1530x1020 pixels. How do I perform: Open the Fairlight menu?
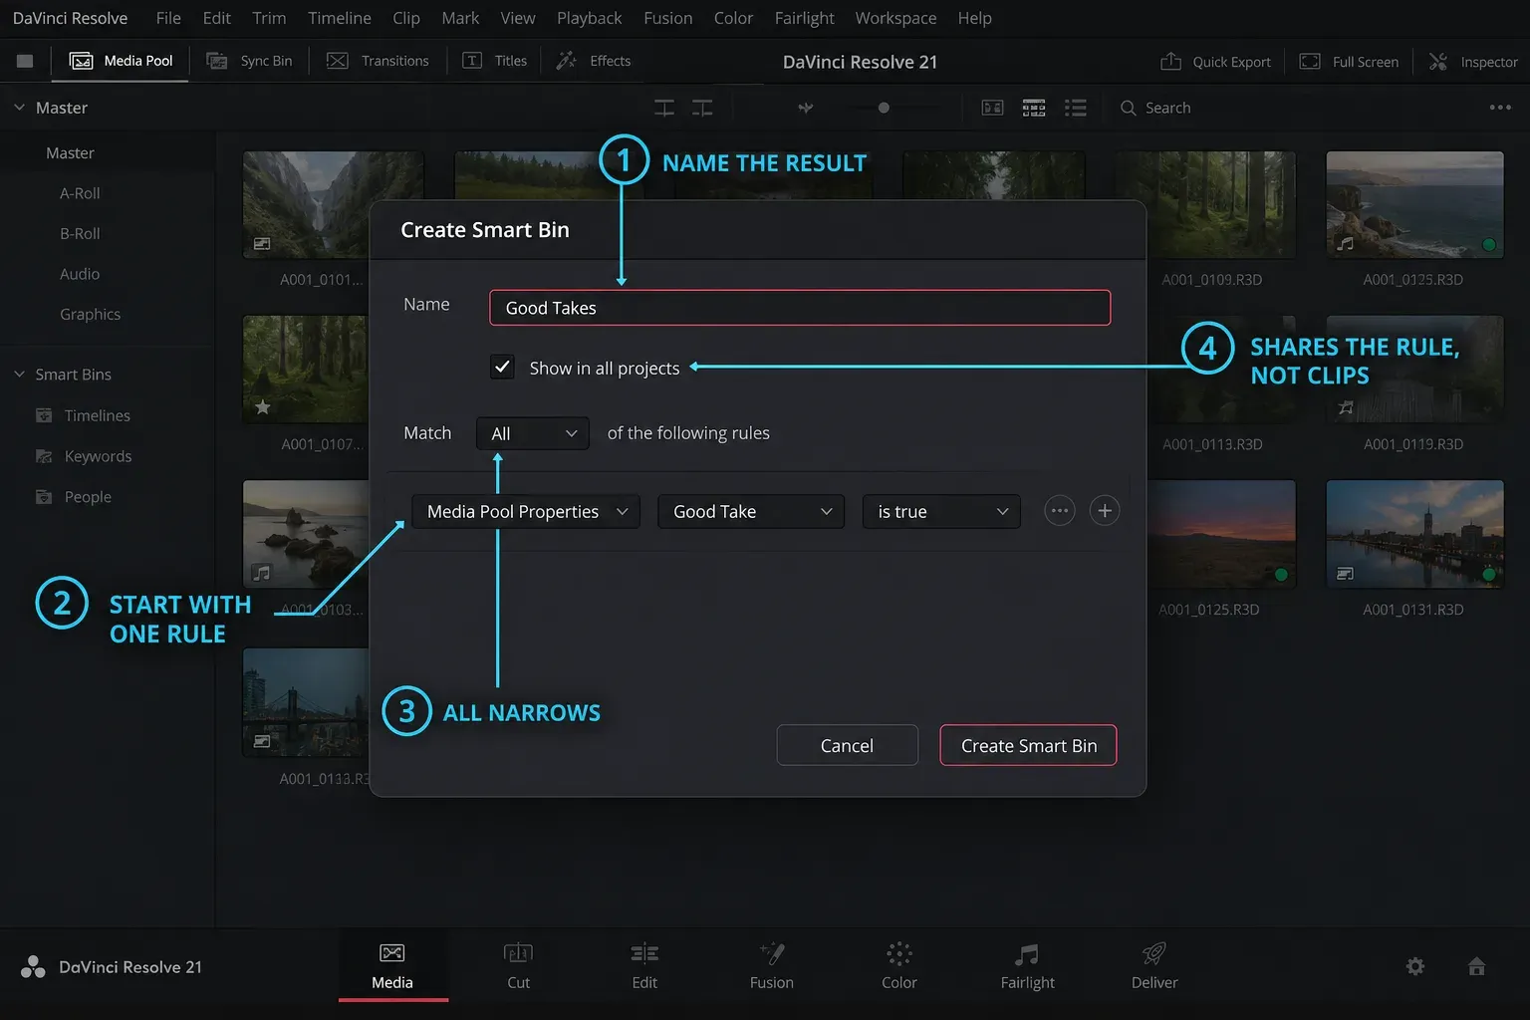(x=804, y=18)
